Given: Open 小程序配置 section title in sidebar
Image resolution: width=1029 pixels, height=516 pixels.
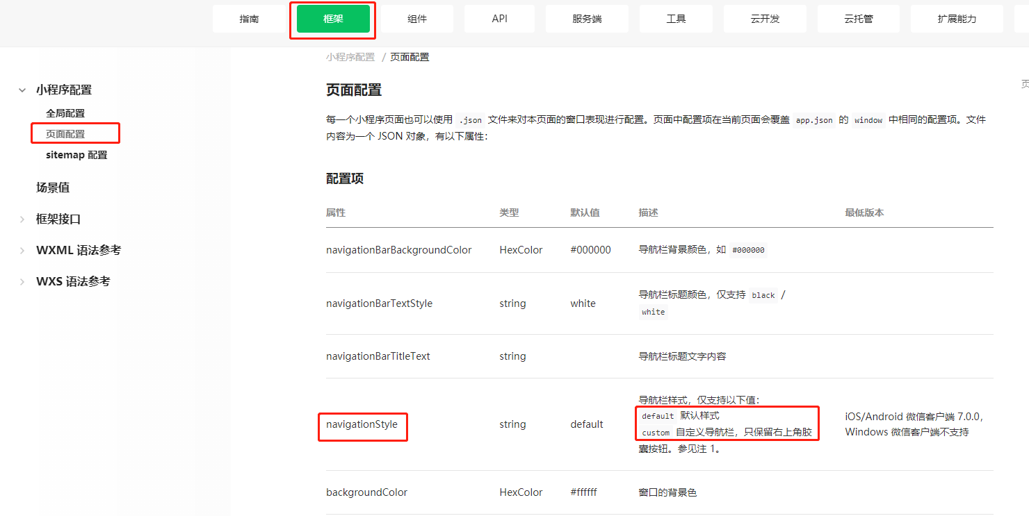Looking at the screenshot, I should pyautogui.click(x=64, y=90).
